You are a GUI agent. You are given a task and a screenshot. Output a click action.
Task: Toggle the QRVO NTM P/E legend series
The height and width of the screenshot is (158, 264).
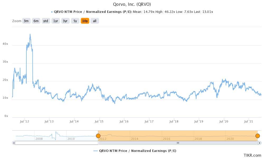point(135,151)
